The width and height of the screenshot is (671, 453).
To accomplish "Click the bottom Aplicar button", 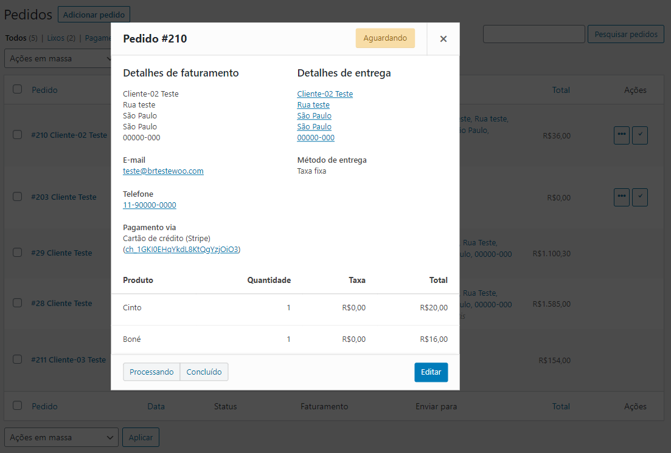I will (x=141, y=437).
